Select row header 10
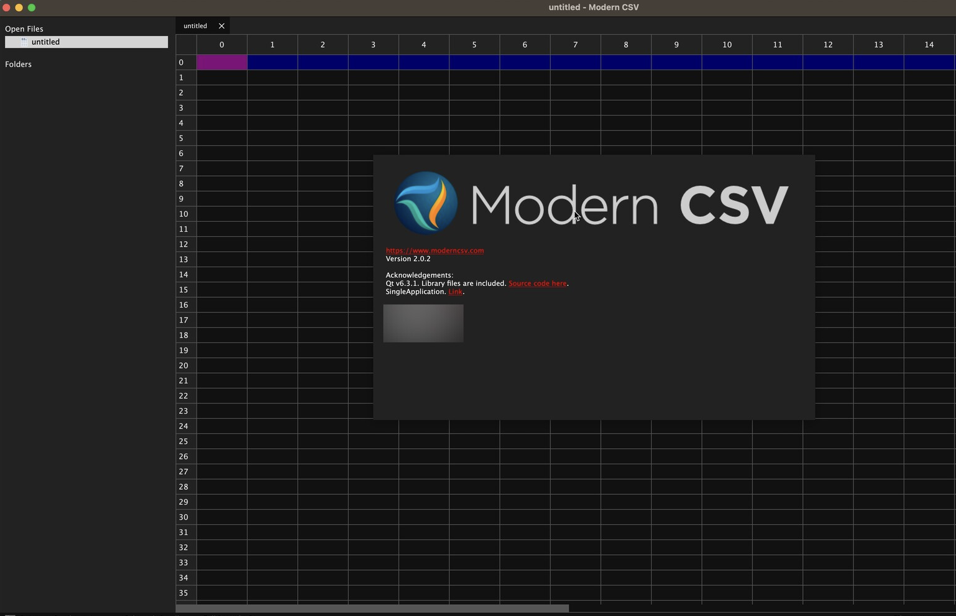Image resolution: width=956 pixels, height=616 pixels. tap(183, 214)
